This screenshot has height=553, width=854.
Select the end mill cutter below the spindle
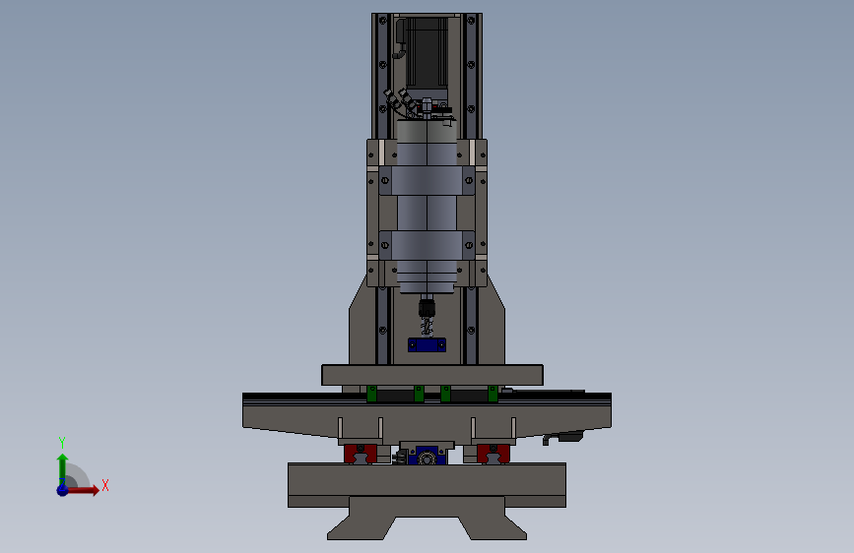pyautogui.click(x=427, y=327)
